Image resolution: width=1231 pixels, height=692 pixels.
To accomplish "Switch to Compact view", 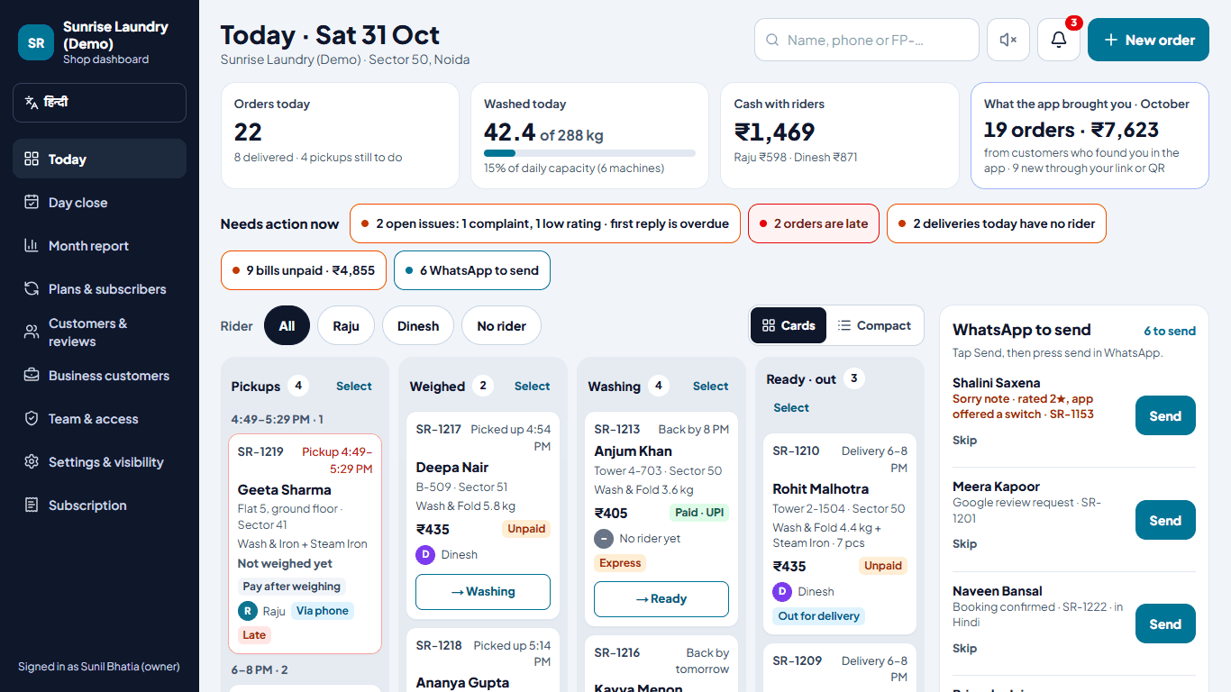I will click(x=874, y=326).
